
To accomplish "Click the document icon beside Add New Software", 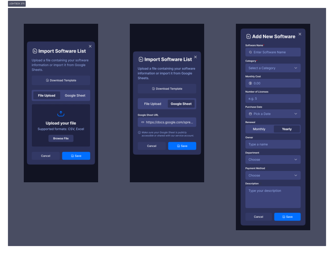I will (x=248, y=37).
